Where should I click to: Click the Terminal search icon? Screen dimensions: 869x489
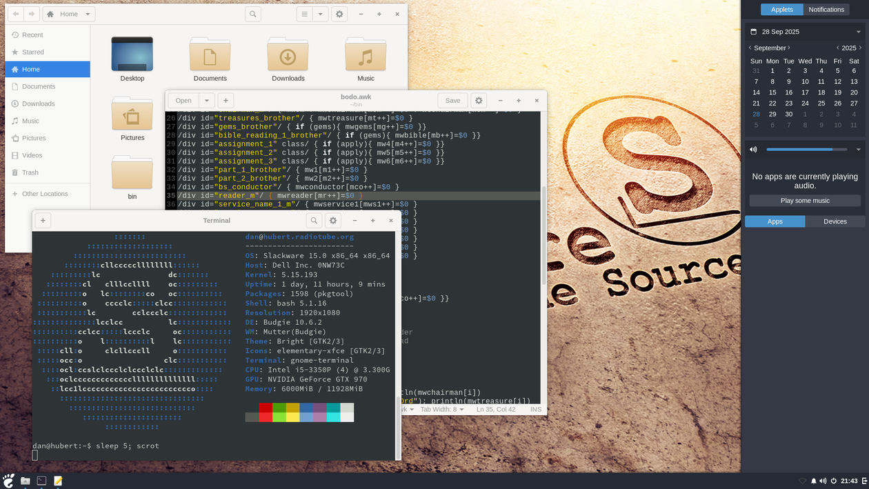pos(314,221)
